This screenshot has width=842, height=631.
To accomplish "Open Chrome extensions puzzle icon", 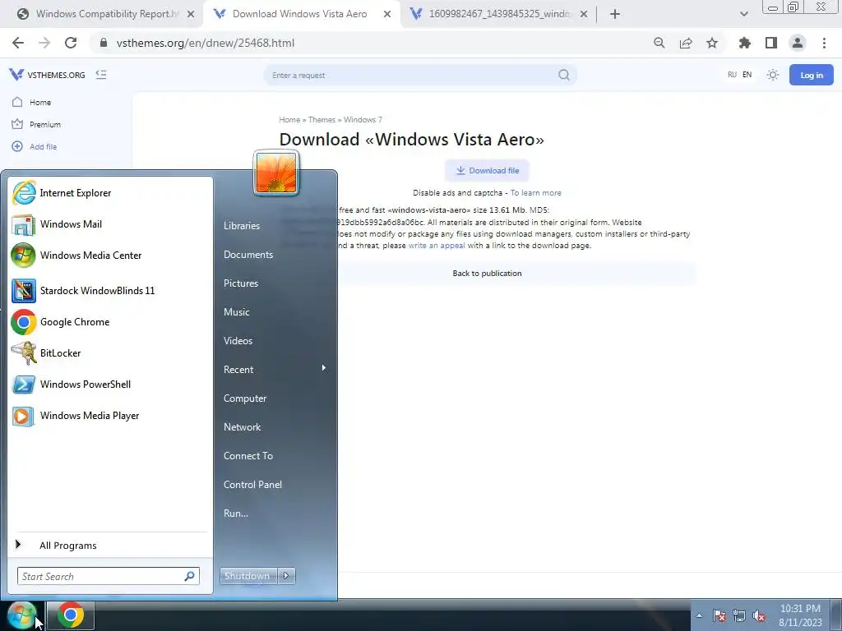I will (x=744, y=43).
